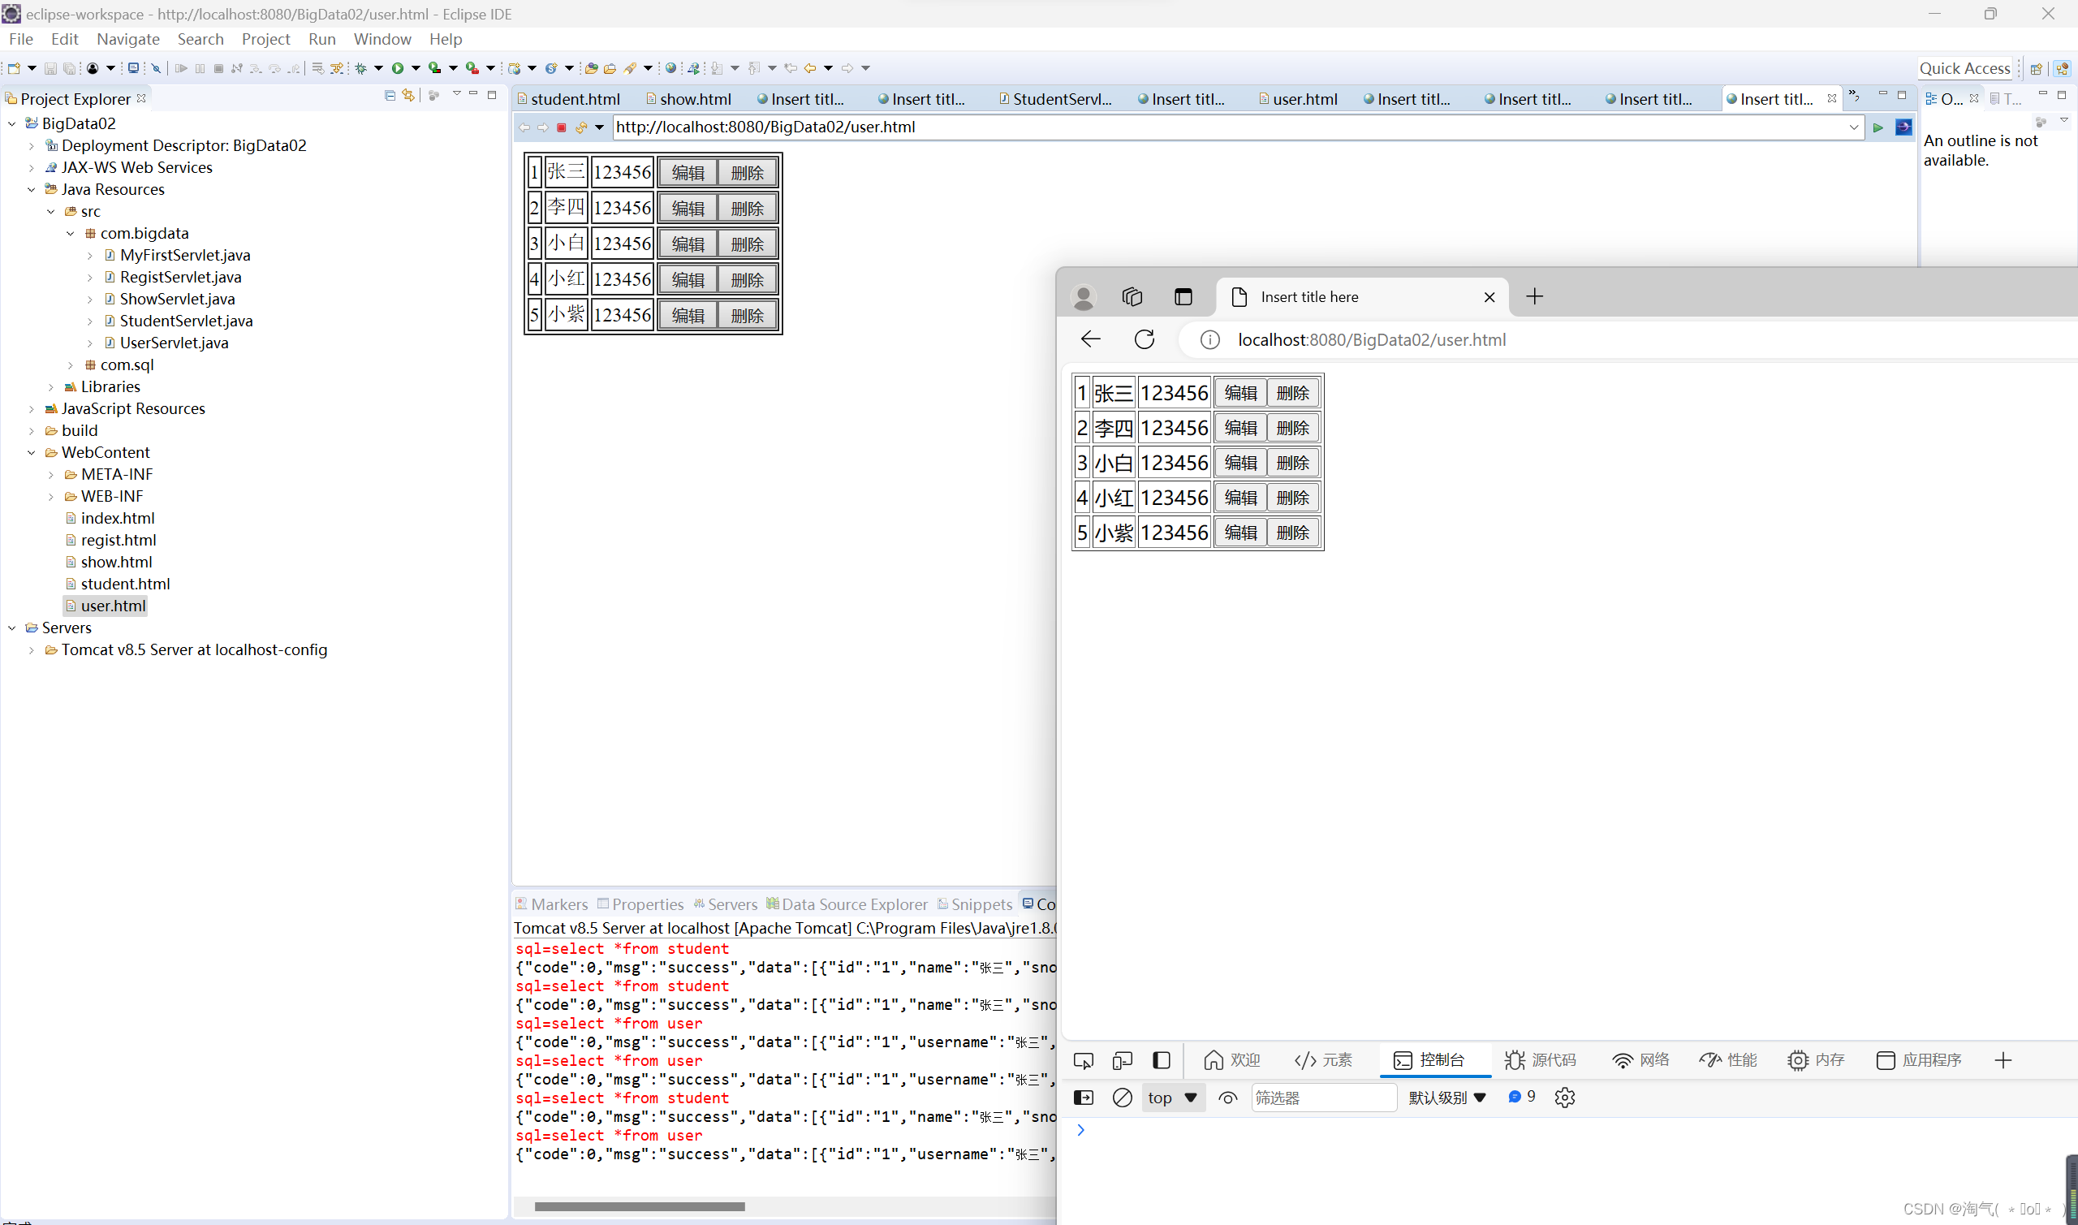Open DevTools console settings gear
This screenshot has width=2078, height=1225.
1564,1097
